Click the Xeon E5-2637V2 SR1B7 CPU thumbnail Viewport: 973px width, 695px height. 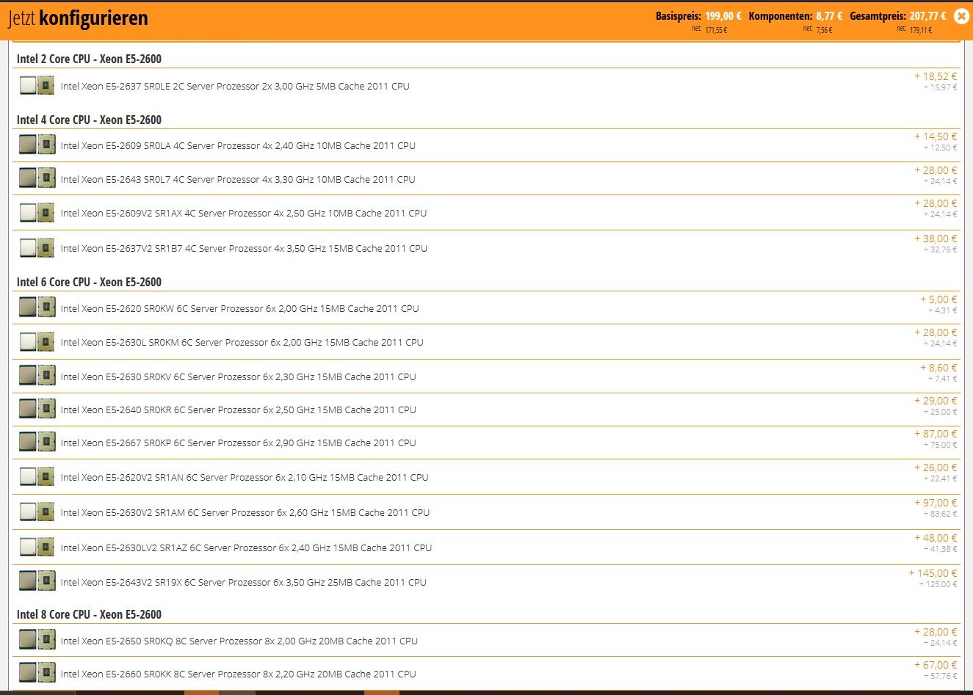tap(37, 248)
